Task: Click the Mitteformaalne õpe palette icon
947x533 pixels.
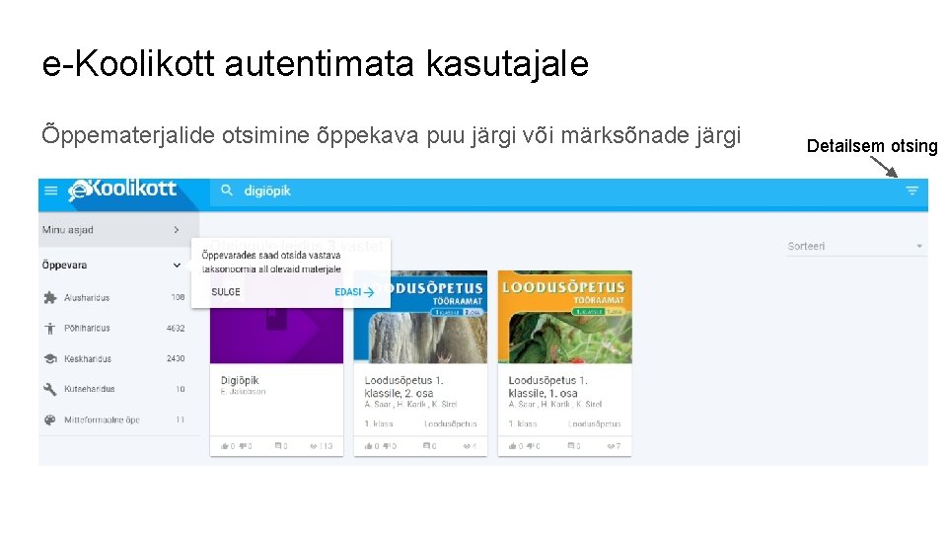Action: [50, 419]
